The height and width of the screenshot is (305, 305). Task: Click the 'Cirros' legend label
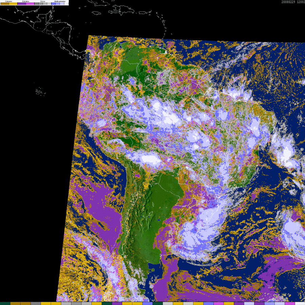[x=43, y=1]
